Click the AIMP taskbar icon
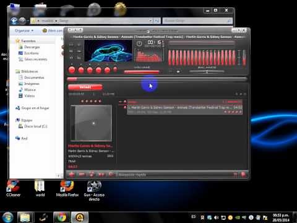Viewport: 297px width, 223px height. pyautogui.click(x=80, y=217)
